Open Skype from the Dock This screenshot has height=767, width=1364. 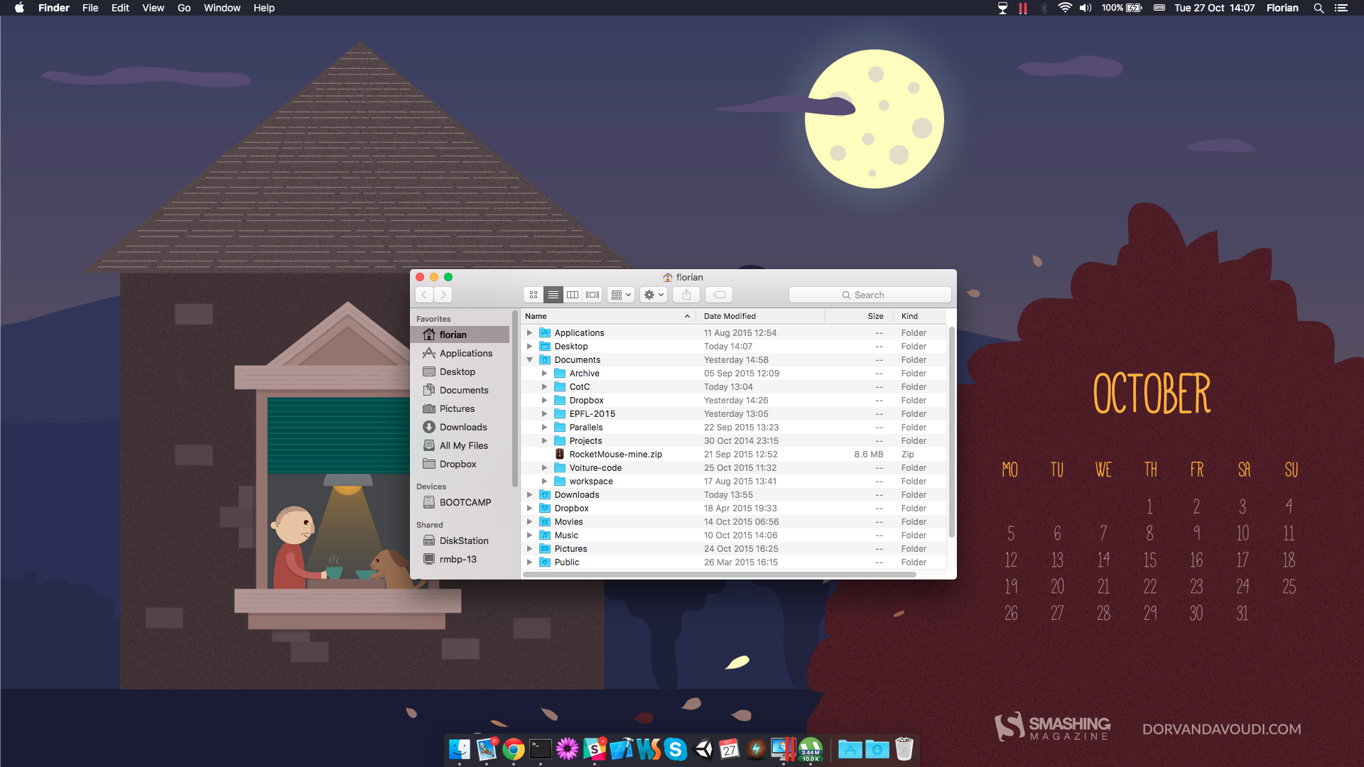point(676,749)
